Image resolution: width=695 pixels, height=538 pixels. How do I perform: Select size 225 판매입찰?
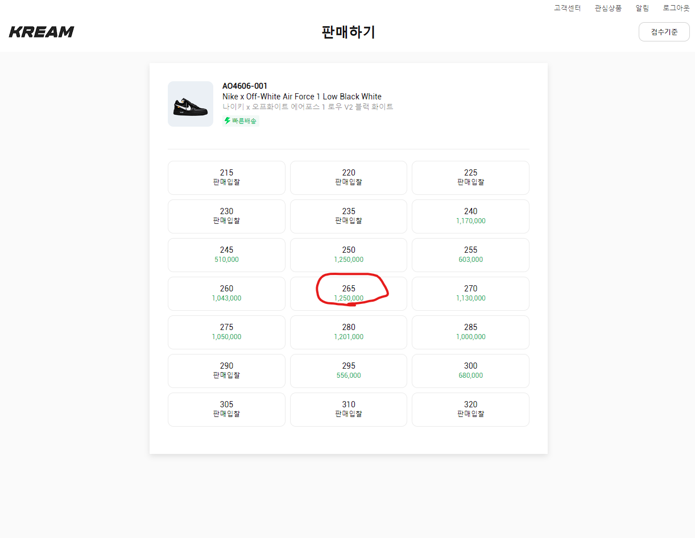(x=470, y=177)
